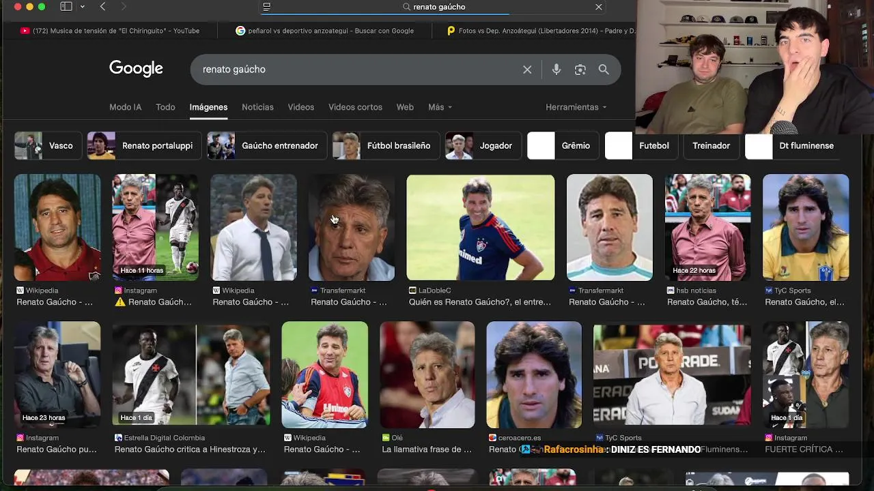Open the Videos cortos tab
The height and width of the screenshot is (491, 874).
pos(355,107)
